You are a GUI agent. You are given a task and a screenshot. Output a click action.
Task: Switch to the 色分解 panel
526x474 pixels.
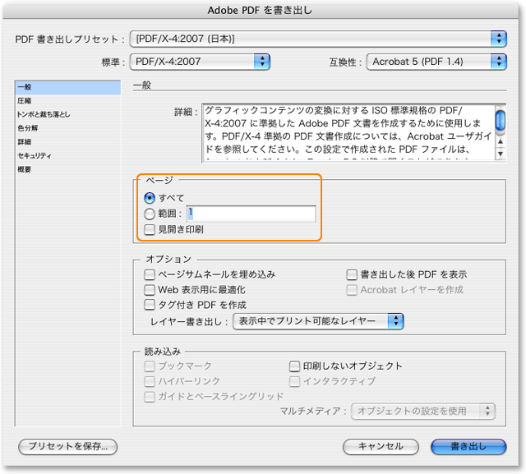pyautogui.click(x=28, y=128)
